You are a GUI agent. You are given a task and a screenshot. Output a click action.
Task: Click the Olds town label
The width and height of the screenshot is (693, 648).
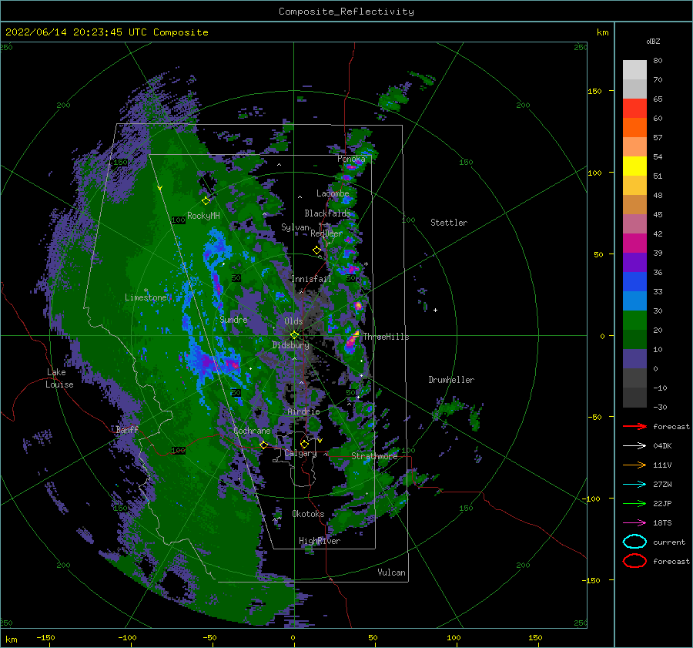(293, 321)
